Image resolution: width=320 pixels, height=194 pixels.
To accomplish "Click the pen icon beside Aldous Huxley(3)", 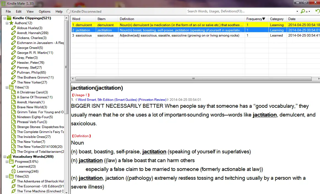I will tap(13, 28).
